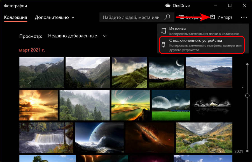Image resolution: width=252 pixels, height=162 pixels.
Task: Click the Импорт button label
Action: click(x=225, y=17)
